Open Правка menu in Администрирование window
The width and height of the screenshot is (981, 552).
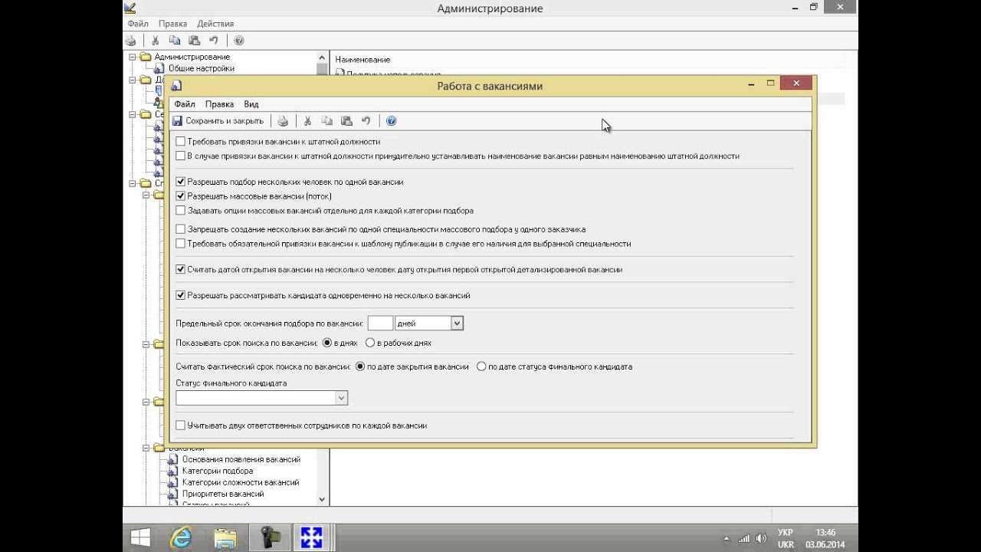pos(173,24)
